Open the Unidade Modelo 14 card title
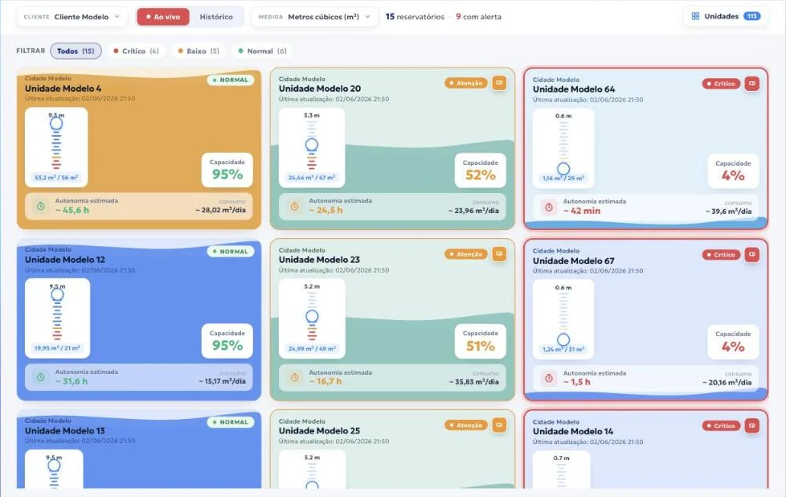Screen dimensions: 786x497 coord(573,431)
